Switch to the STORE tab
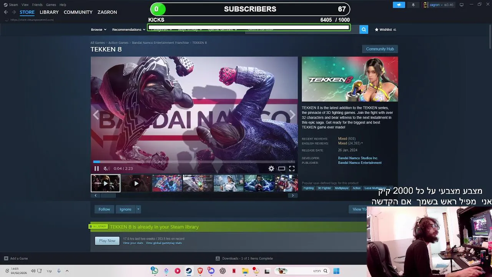 (x=27, y=12)
